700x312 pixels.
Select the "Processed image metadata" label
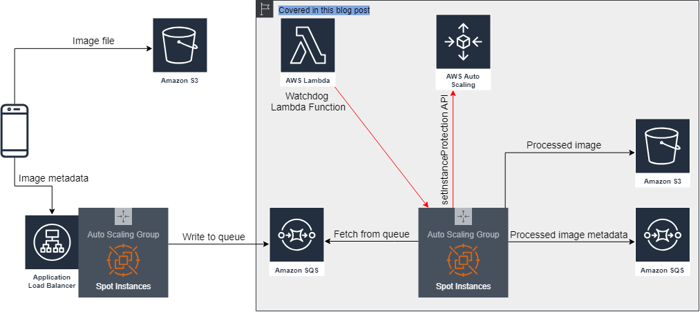(x=569, y=235)
